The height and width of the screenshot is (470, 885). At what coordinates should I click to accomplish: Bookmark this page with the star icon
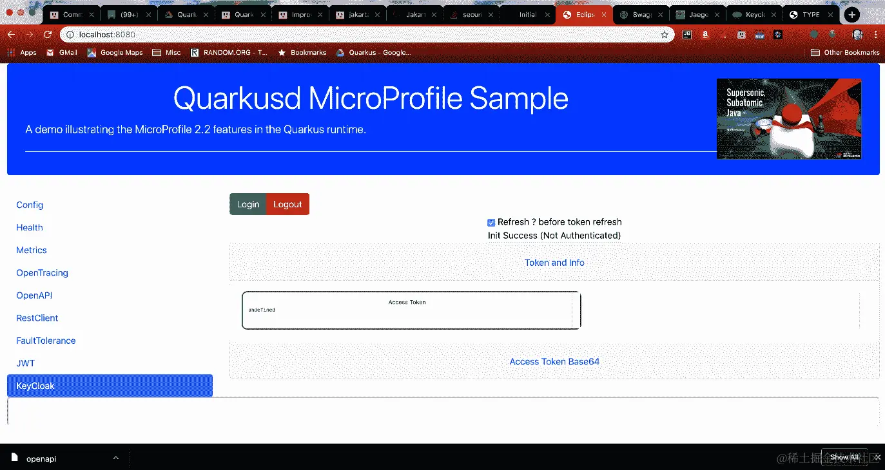pos(664,35)
